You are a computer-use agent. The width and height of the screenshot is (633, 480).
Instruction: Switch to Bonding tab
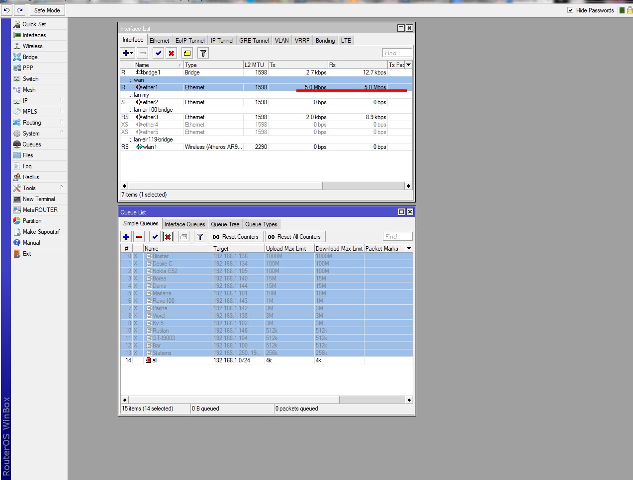point(325,41)
